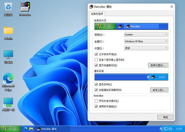Open the 语言 language dropdown

tap(146, 35)
